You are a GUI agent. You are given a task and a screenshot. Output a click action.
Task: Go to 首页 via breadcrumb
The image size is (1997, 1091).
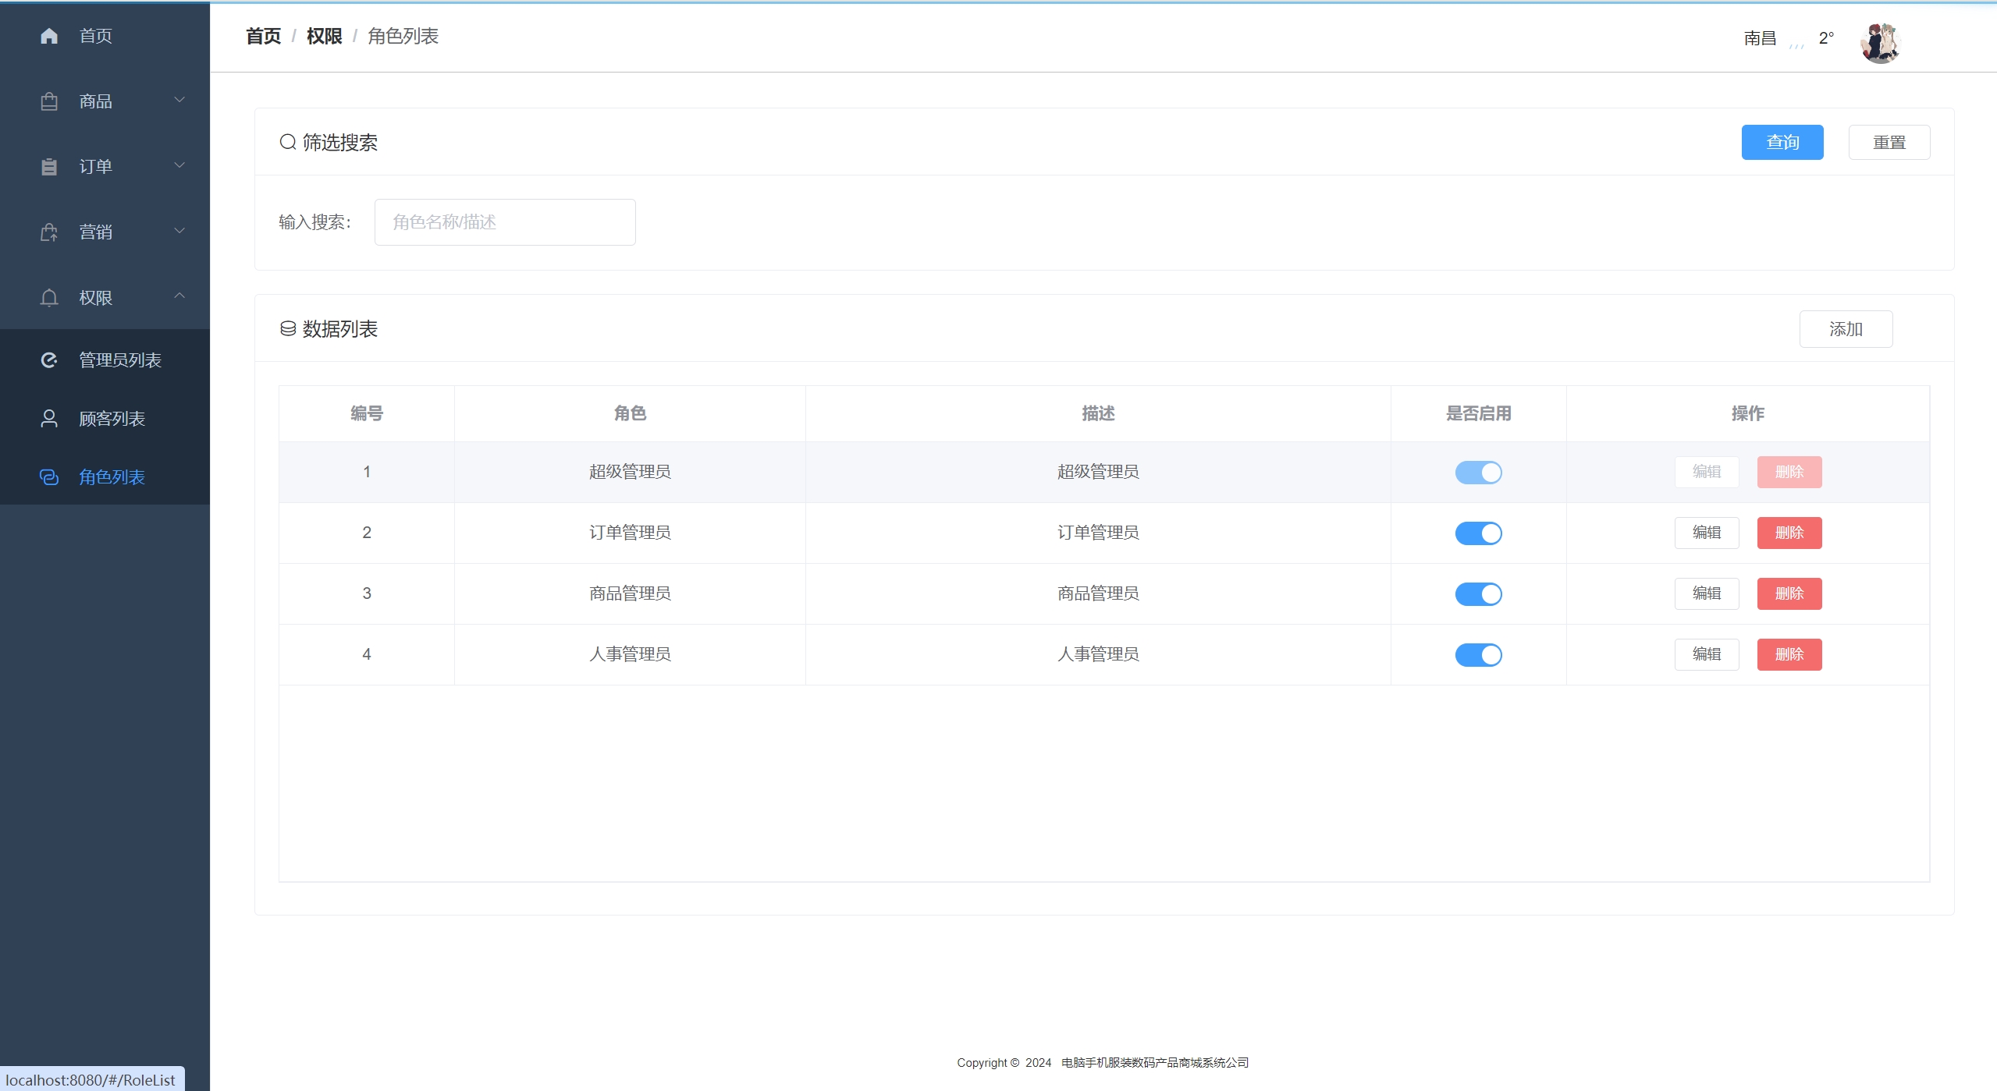pos(263,37)
